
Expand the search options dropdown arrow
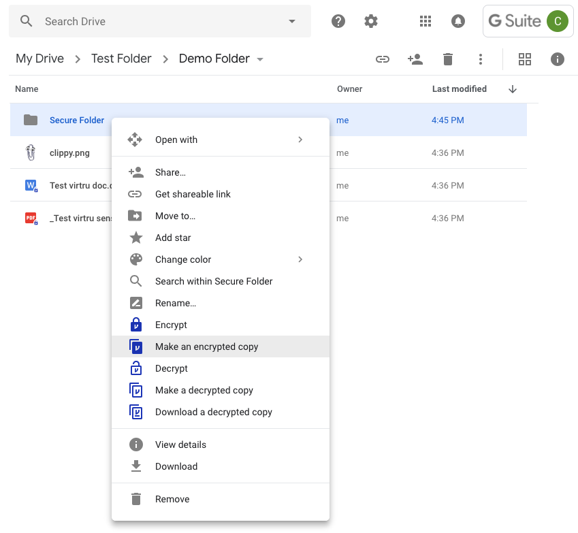tap(292, 21)
